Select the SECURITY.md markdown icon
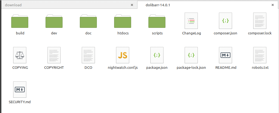The width and height of the screenshot is (279, 113). click(x=20, y=90)
